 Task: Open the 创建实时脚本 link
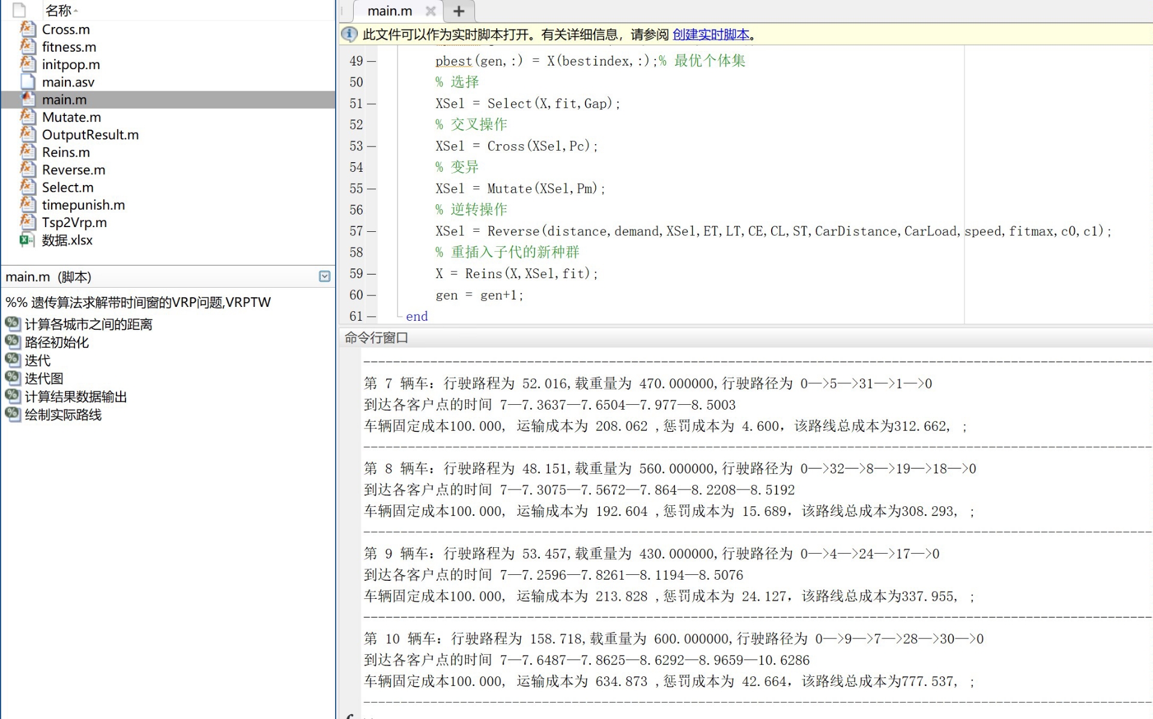(710, 34)
